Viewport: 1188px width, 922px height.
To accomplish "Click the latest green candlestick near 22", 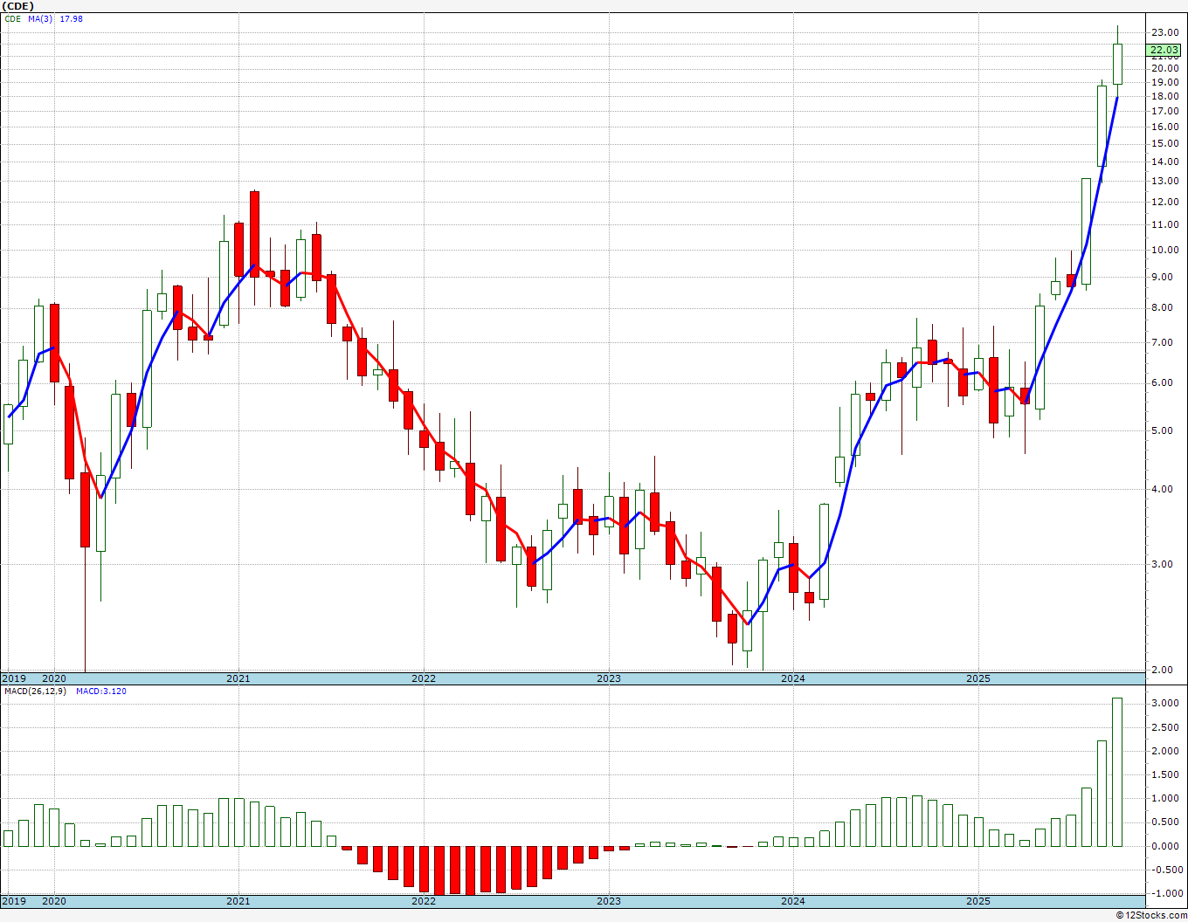I will [1117, 64].
